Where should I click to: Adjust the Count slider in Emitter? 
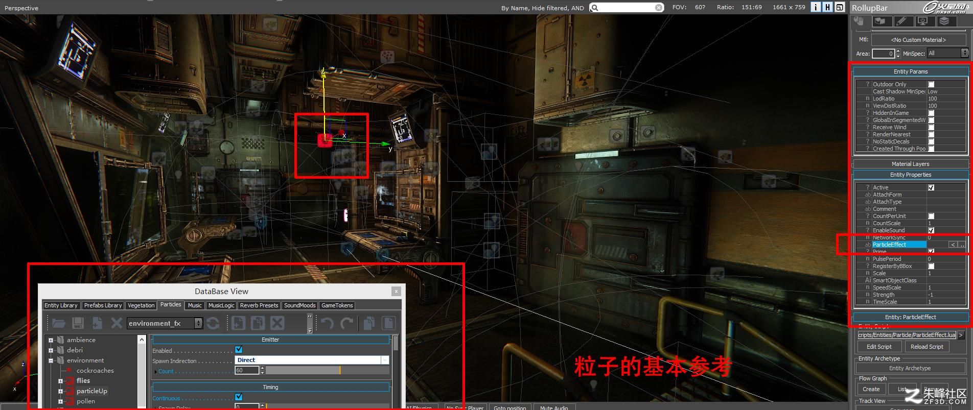(x=328, y=371)
